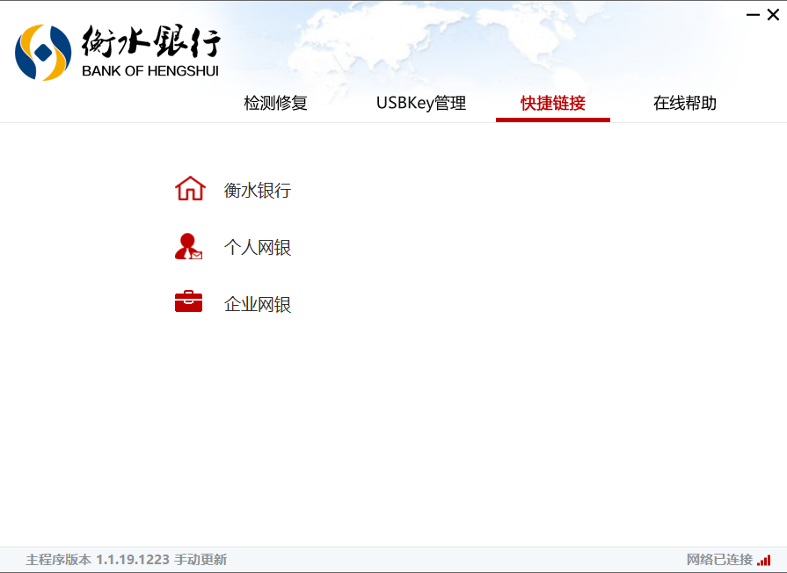Click the Bank of Hengshui round logo emblem

click(x=43, y=52)
